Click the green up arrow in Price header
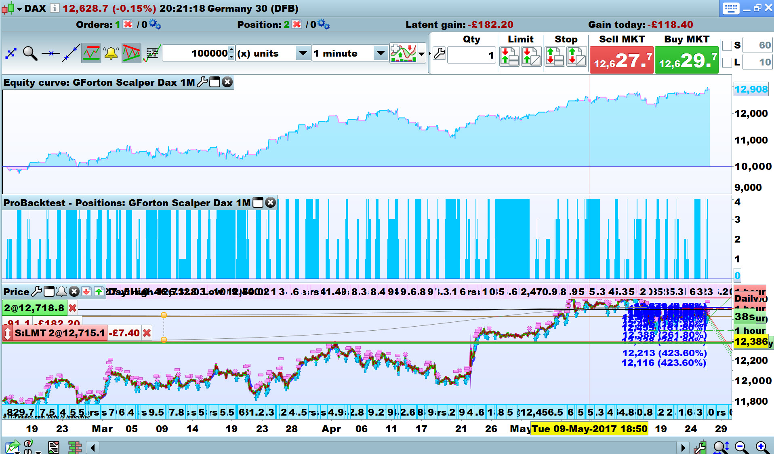774x454 pixels. (99, 291)
